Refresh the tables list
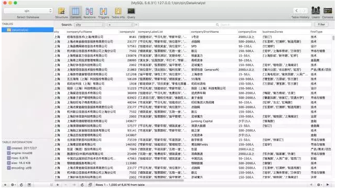Image resolution: width=340 pixels, height=191 pixels. click(21, 185)
